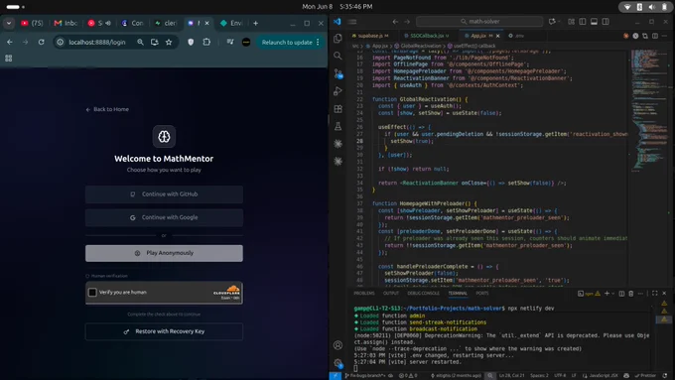Image resolution: width=675 pixels, height=380 pixels.
Task: Open the DEBUG CONSOLE panel tab
Action: click(x=423, y=293)
